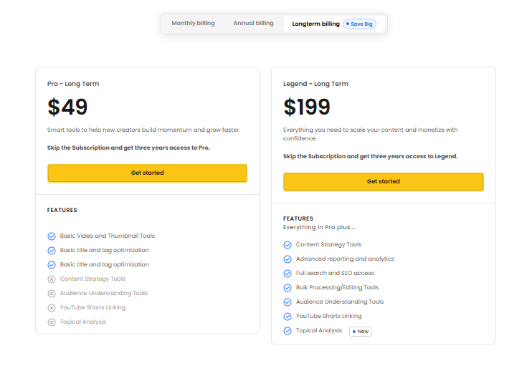The width and height of the screenshot is (532, 366).
Task: Click checkmark icon beside Legend Content Strategy Tools
Action: 288,245
